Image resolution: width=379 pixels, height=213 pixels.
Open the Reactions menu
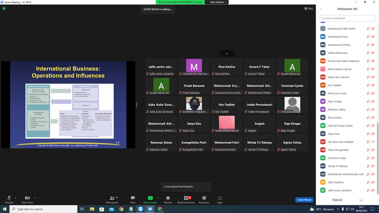coord(204,199)
